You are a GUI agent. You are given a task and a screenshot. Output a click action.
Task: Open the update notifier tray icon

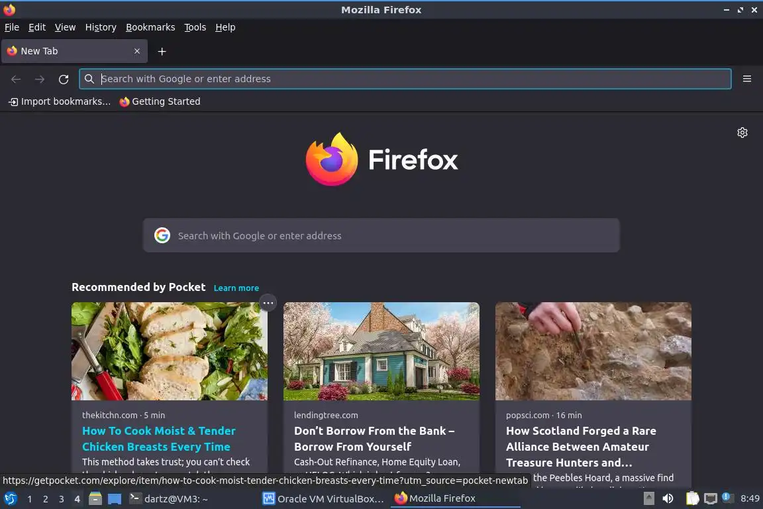pyautogui.click(x=727, y=497)
